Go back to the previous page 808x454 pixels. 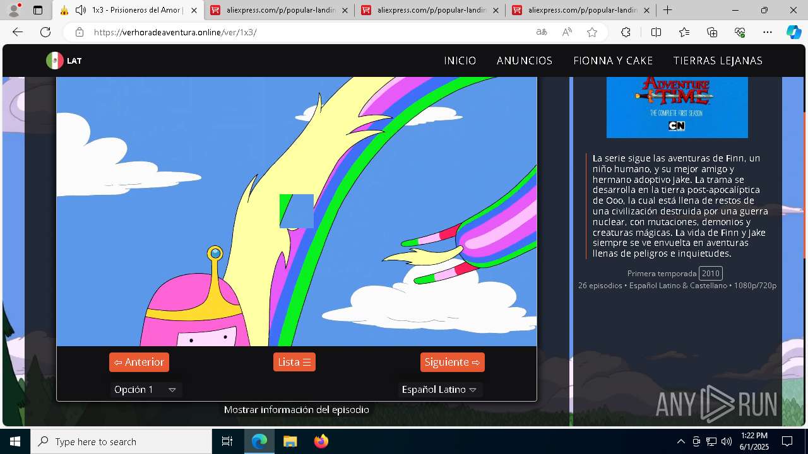(18, 32)
